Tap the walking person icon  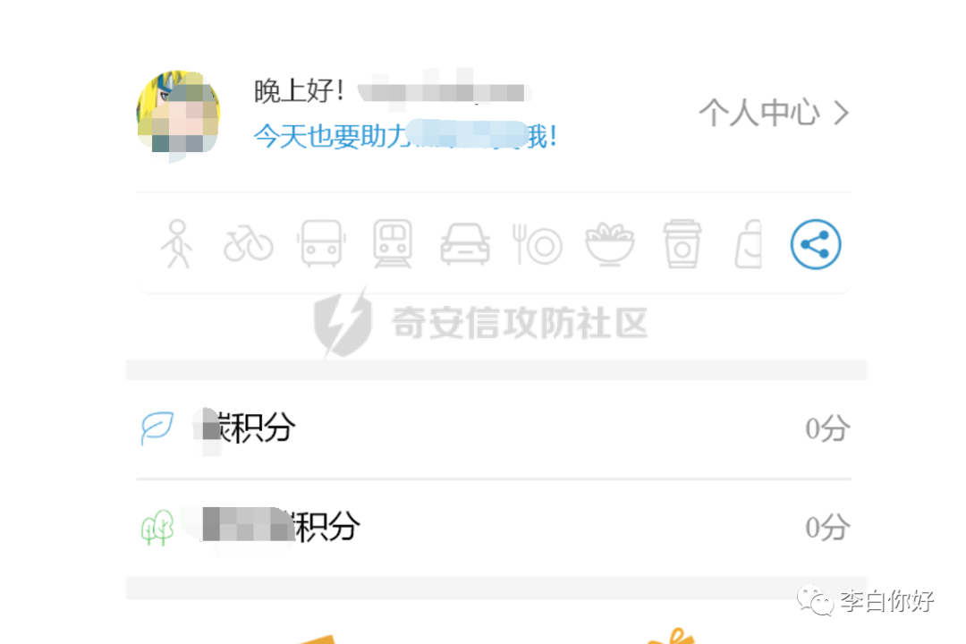click(177, 244)
